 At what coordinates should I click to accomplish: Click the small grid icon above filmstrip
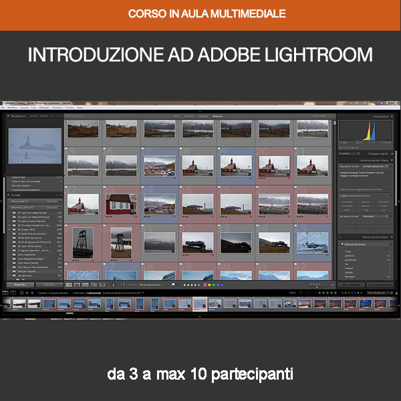pos(21,293)
